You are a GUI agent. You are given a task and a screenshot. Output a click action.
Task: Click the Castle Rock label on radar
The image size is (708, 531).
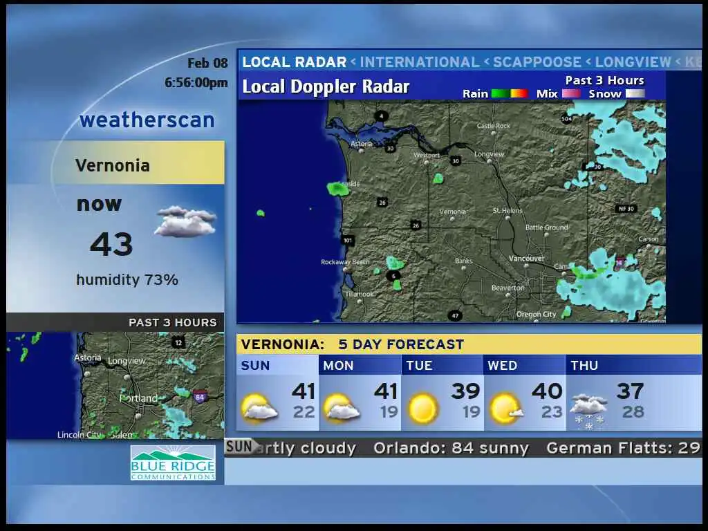pyautogui.click(x=493, y=126)
